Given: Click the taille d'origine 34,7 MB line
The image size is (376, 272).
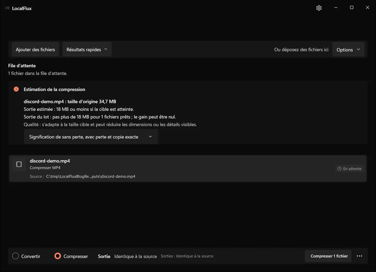Looking at the screenshot, I should point(70,101).
